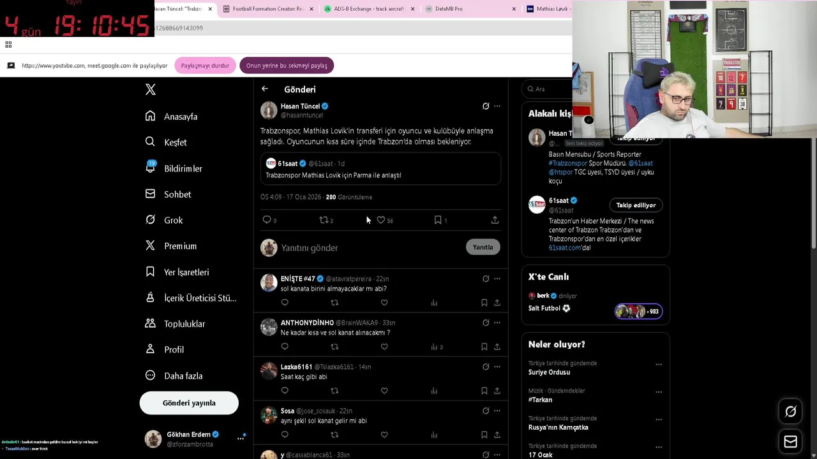Image resolution: width=817 pixels, height=459 pixels.
Task: Go to Anasayfa in sidebar
Action: (x=171, y=117)
